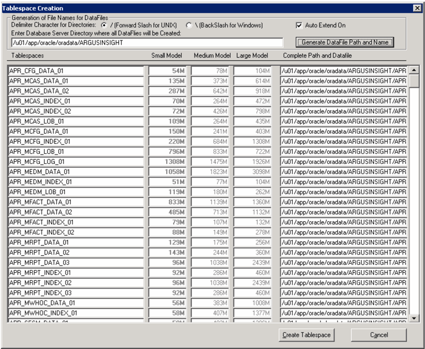This screenshot has width=425, height=349.
Task: Click large model size 918M for APR_MCAS_DATA_02
Action: point(252,91)
